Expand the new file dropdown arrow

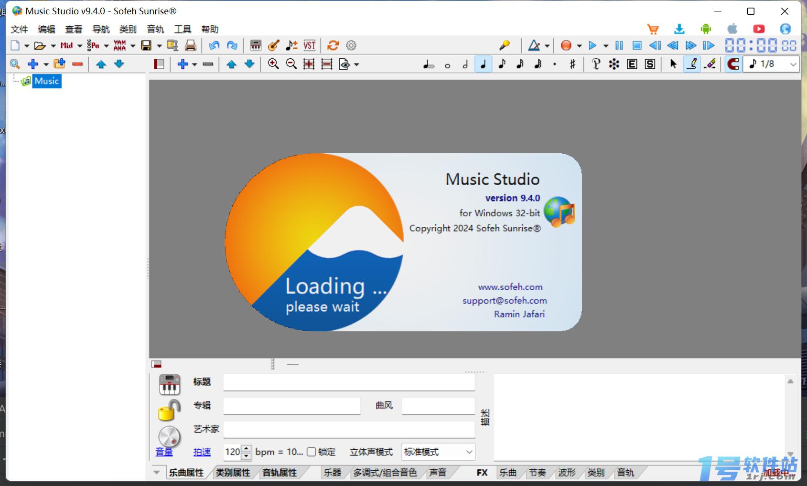click(x=27, y=46)
